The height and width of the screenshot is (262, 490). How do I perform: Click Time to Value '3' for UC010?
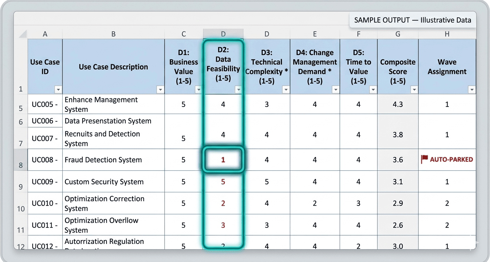(358, 203)
